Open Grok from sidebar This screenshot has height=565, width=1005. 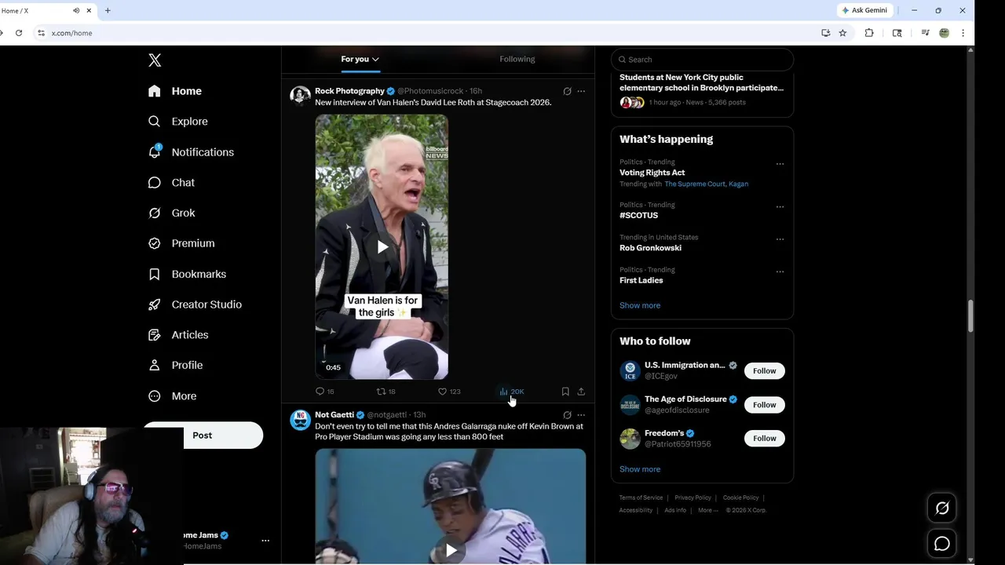(x=171, y=213)
